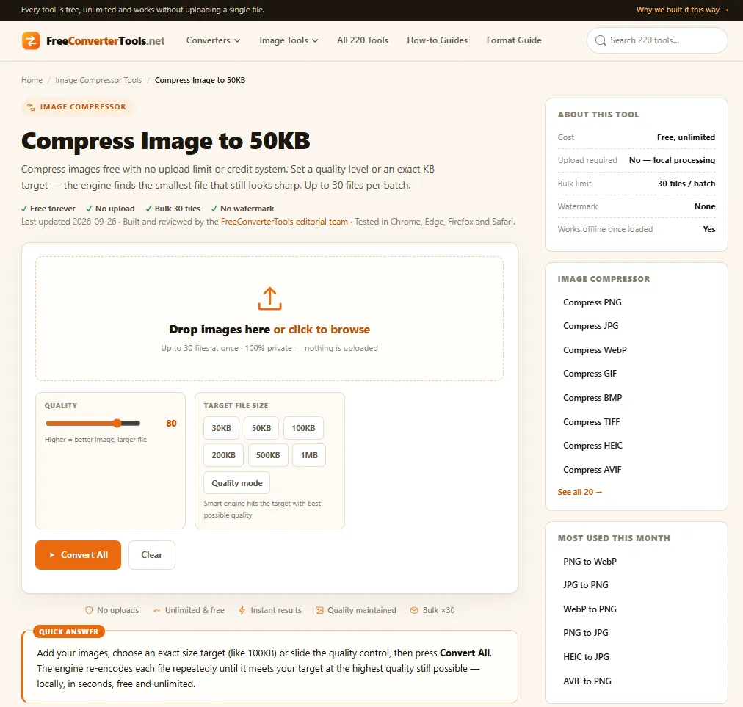The image size is (743, 707).
Task: Click 'No — local processing' value
Action: pyautogui.click(x=672, y=160)
